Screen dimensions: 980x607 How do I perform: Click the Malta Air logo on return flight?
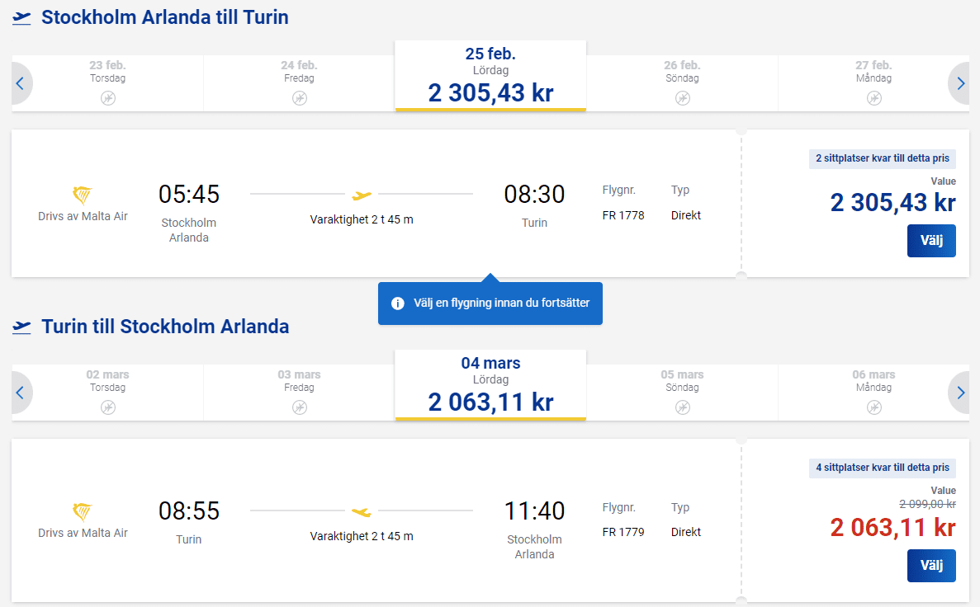(83, 512)
